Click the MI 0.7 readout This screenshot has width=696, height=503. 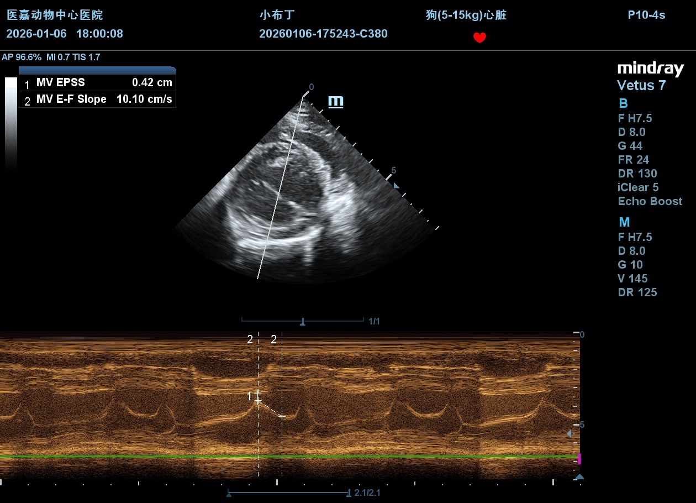pos(58,57)
